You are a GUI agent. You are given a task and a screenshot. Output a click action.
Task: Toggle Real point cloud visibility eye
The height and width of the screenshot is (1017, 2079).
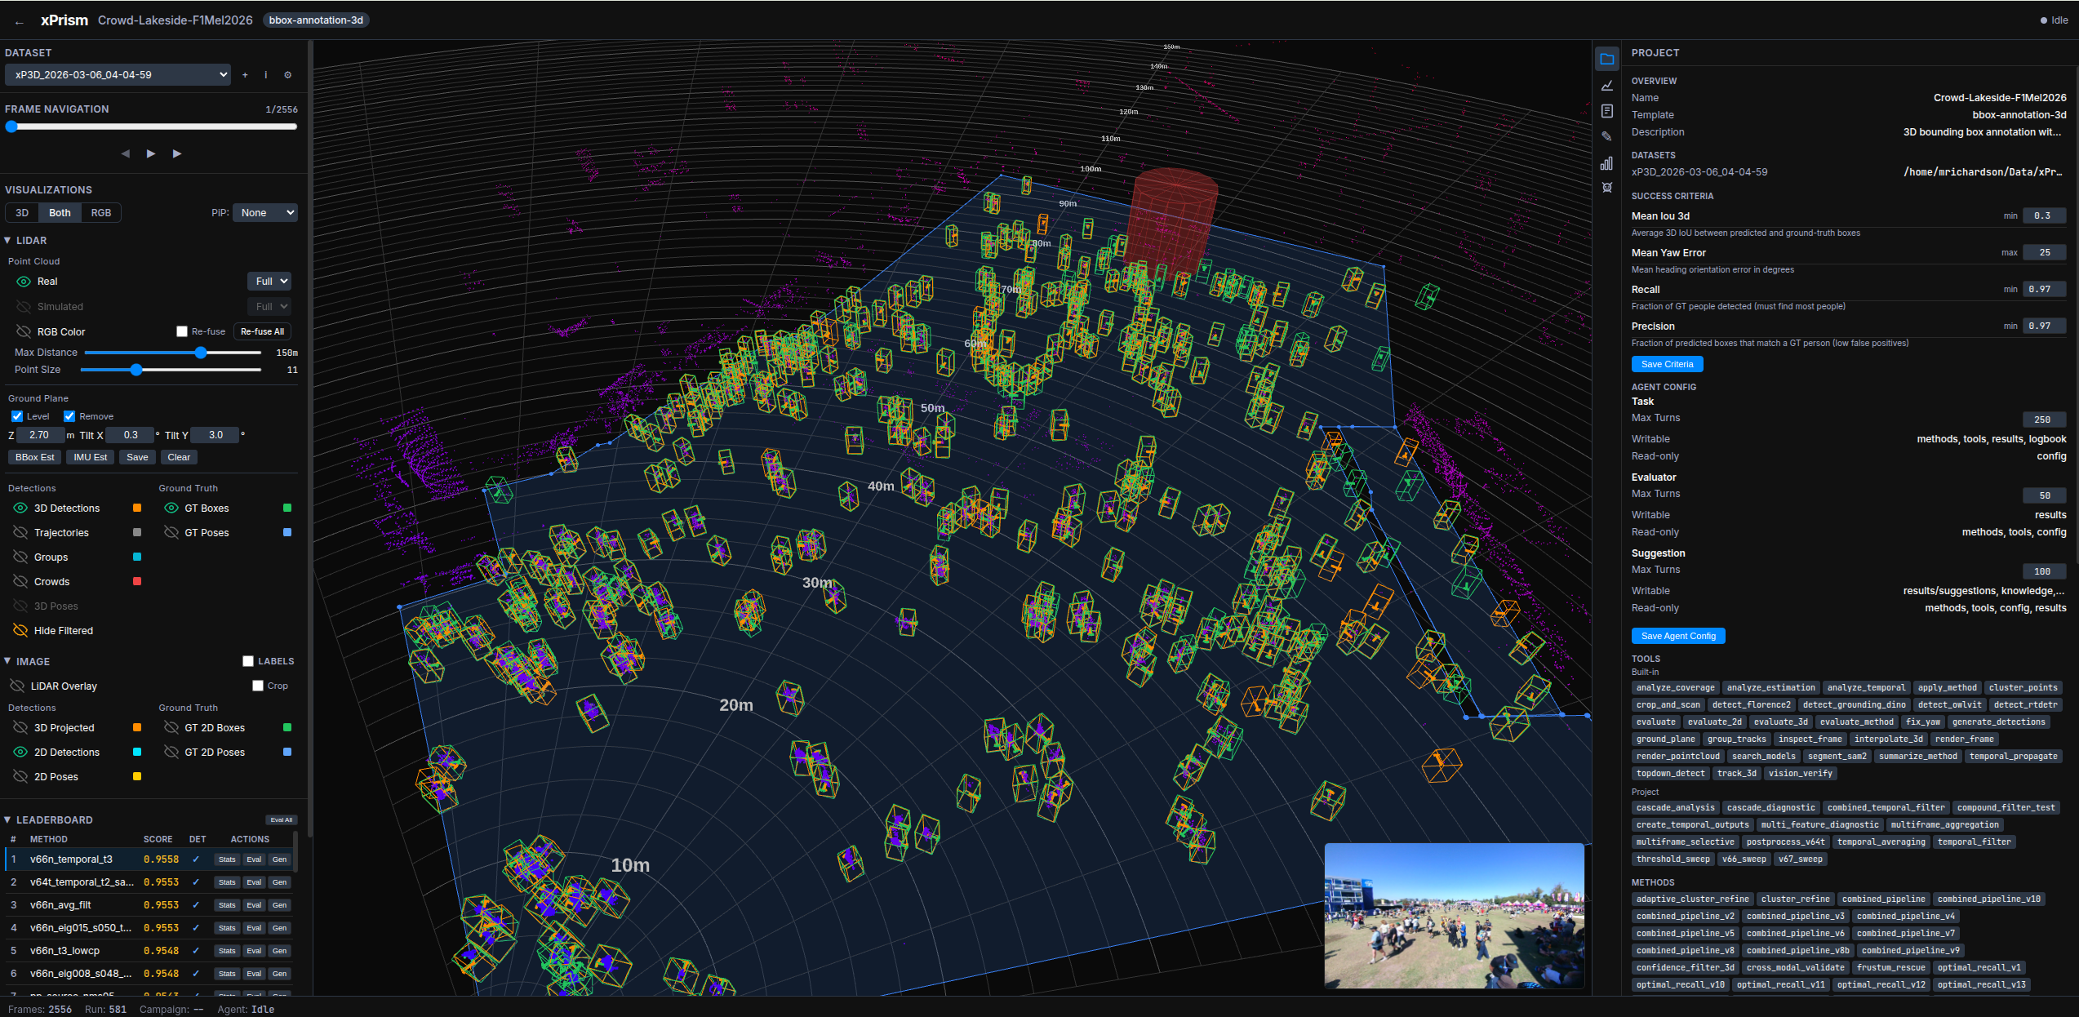(24, 282)
